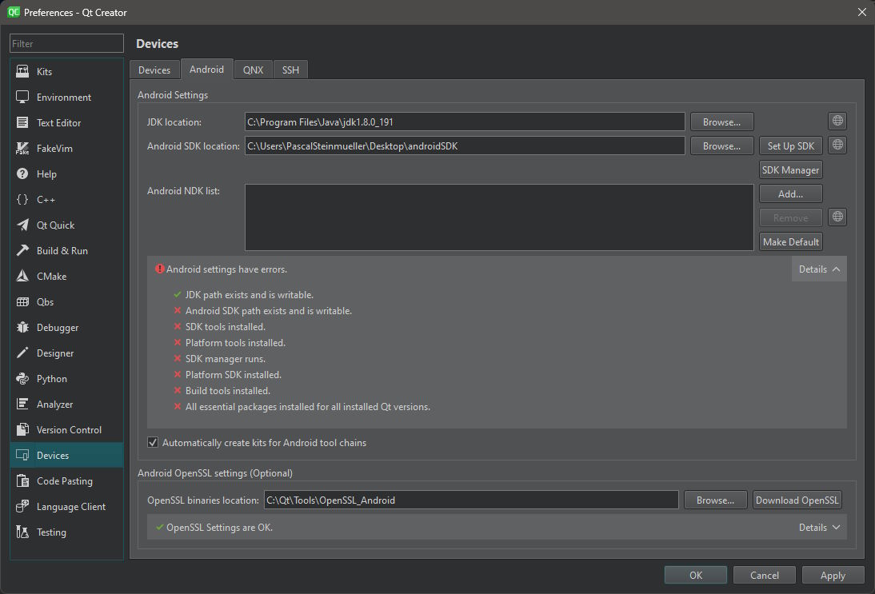Browse for the JDK location
This screenshot has height=594, width=875.
point(721,122)
